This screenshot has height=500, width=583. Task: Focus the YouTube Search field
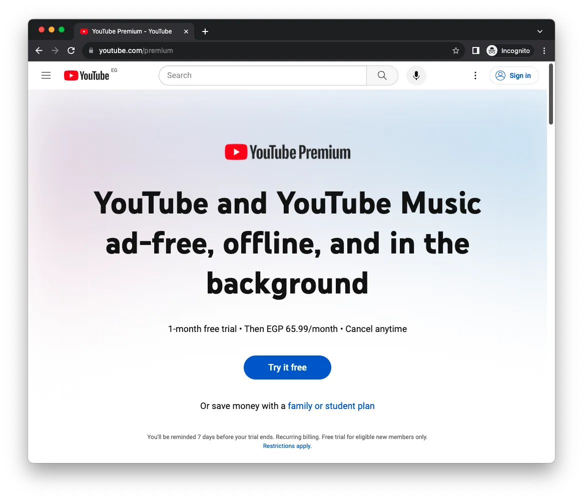pyautogui.click(x=263, y=75)
